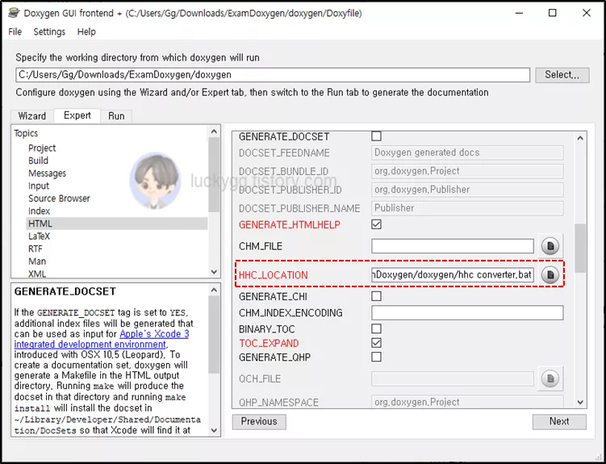Maximize the Doxygen window

pyautogui.click(x=553, y=13)
